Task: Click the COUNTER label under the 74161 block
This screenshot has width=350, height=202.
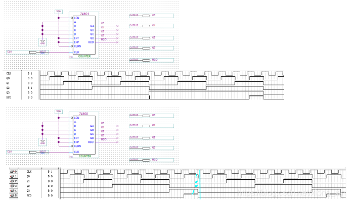Action: coord(84,56)
